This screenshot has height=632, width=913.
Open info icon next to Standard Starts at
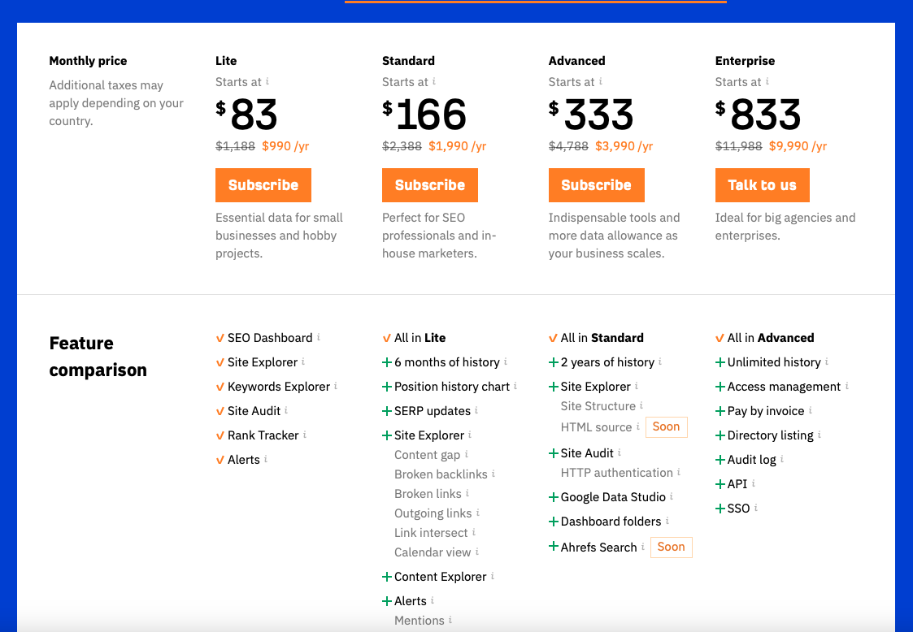coord(434,81)
